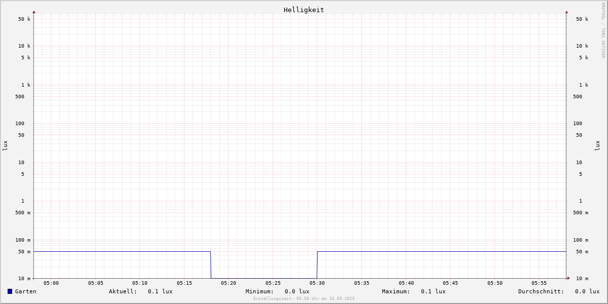Click the left-axis 100 m label

tap(23, 240)
